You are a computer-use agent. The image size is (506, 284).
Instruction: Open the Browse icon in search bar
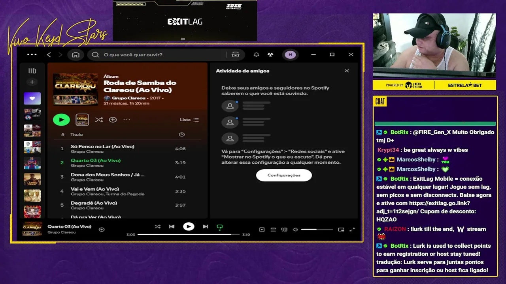236,55
